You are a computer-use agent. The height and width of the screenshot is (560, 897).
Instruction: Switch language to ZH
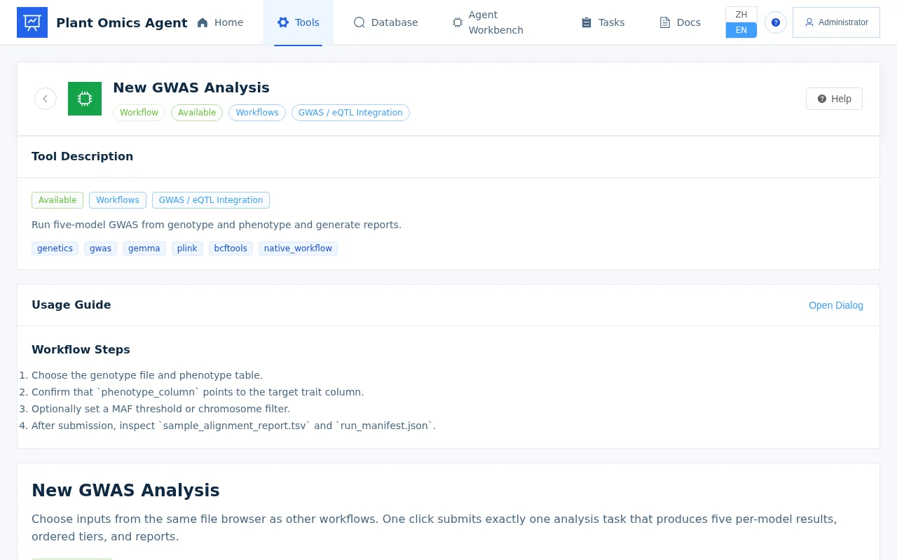(x=741, y=15)
